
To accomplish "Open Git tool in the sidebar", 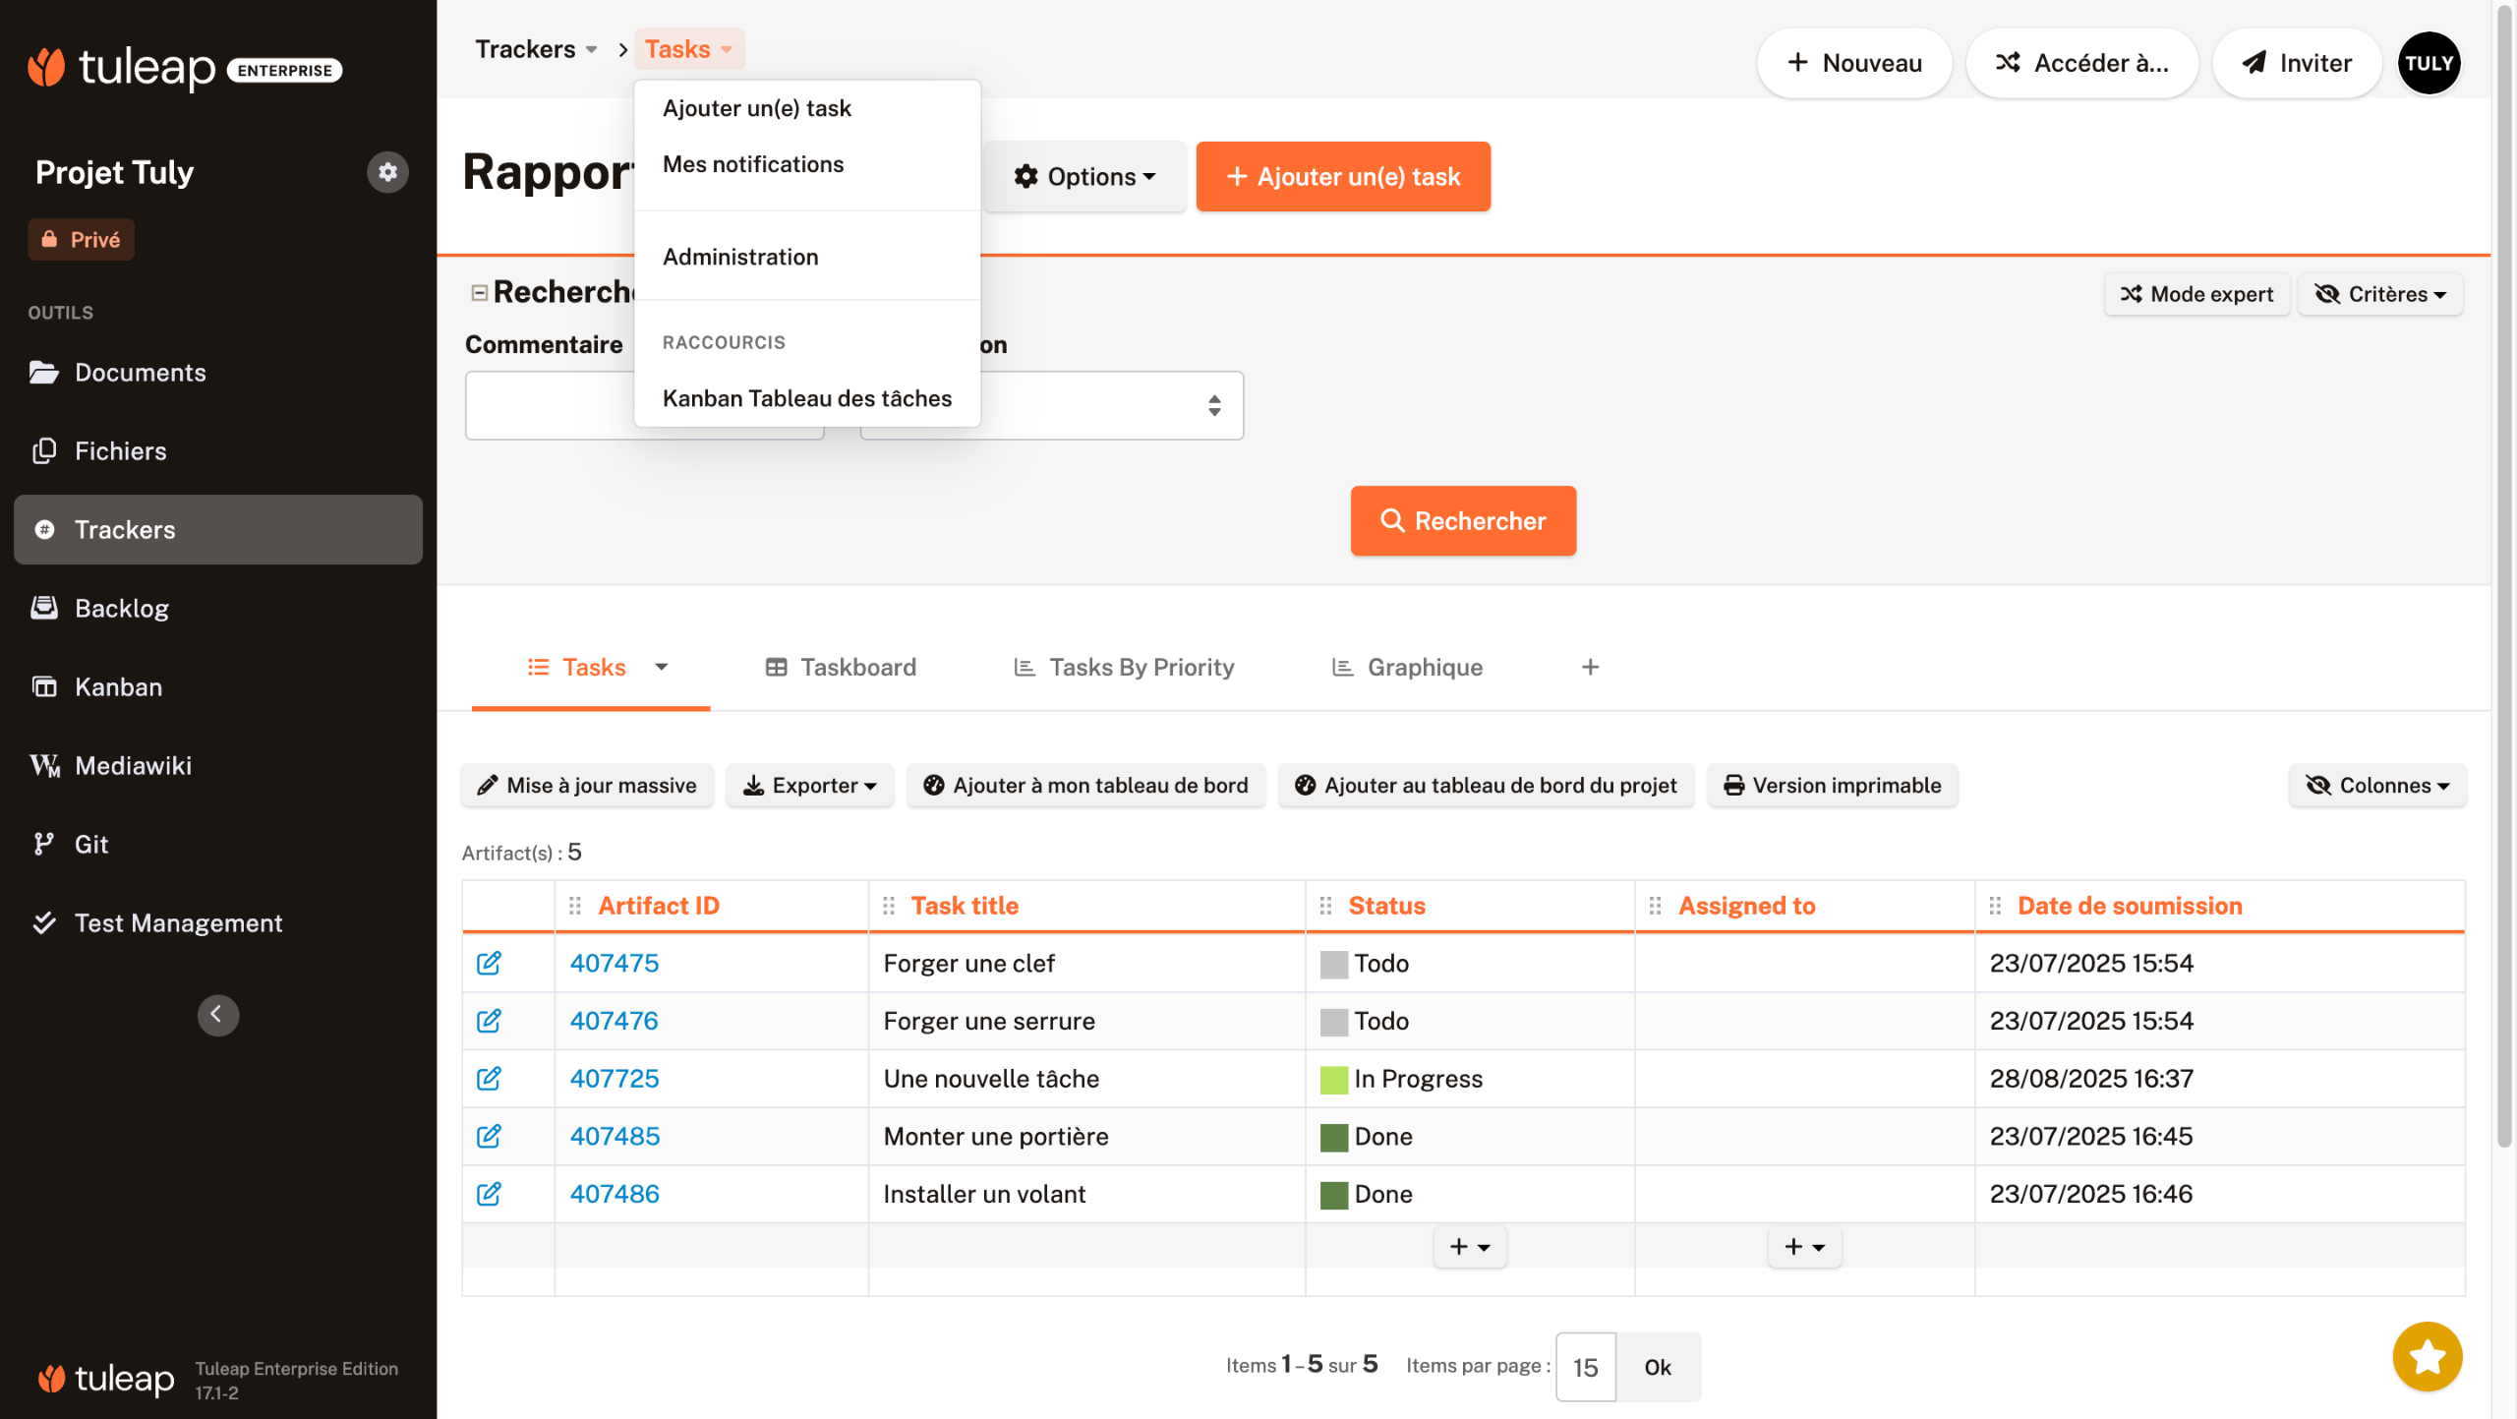I will click(90, 844).
